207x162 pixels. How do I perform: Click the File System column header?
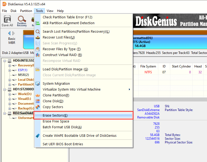[148, 66]
